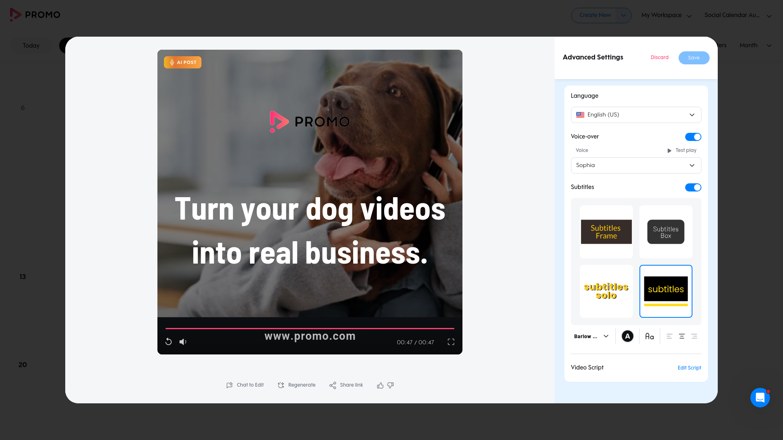
Task: Expand the Sophia voice dropdown
Action: [x=636, y=165]
